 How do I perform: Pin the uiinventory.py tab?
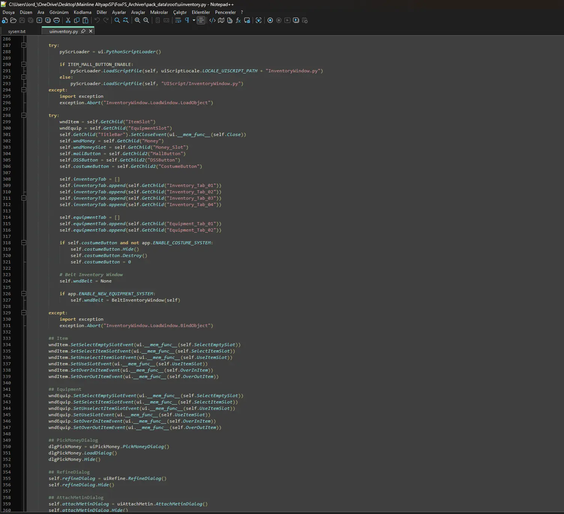click(x=83, y=31)
